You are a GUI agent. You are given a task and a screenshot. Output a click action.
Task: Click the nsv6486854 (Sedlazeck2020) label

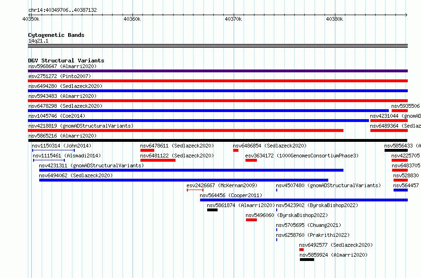click(270, 146)
